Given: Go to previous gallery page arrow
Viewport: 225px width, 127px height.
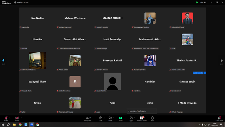Looking at the screenshot, I should tap(3, 60).
